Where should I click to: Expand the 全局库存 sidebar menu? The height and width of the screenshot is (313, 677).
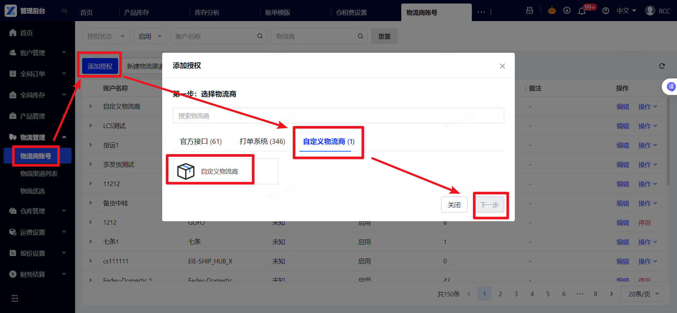(37, 95)
